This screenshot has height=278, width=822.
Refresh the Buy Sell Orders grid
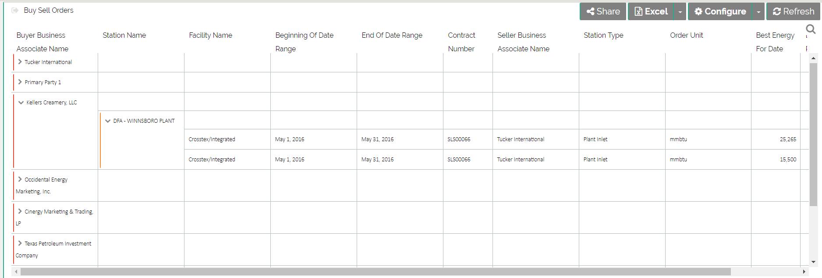[x=793, y=11]
